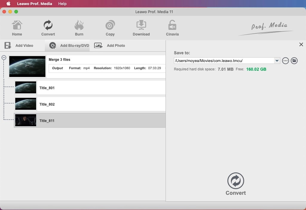The width and height of the screenshot is (306, 210).
Task: Click the Title_802 thumbnail
Action: 26,104
